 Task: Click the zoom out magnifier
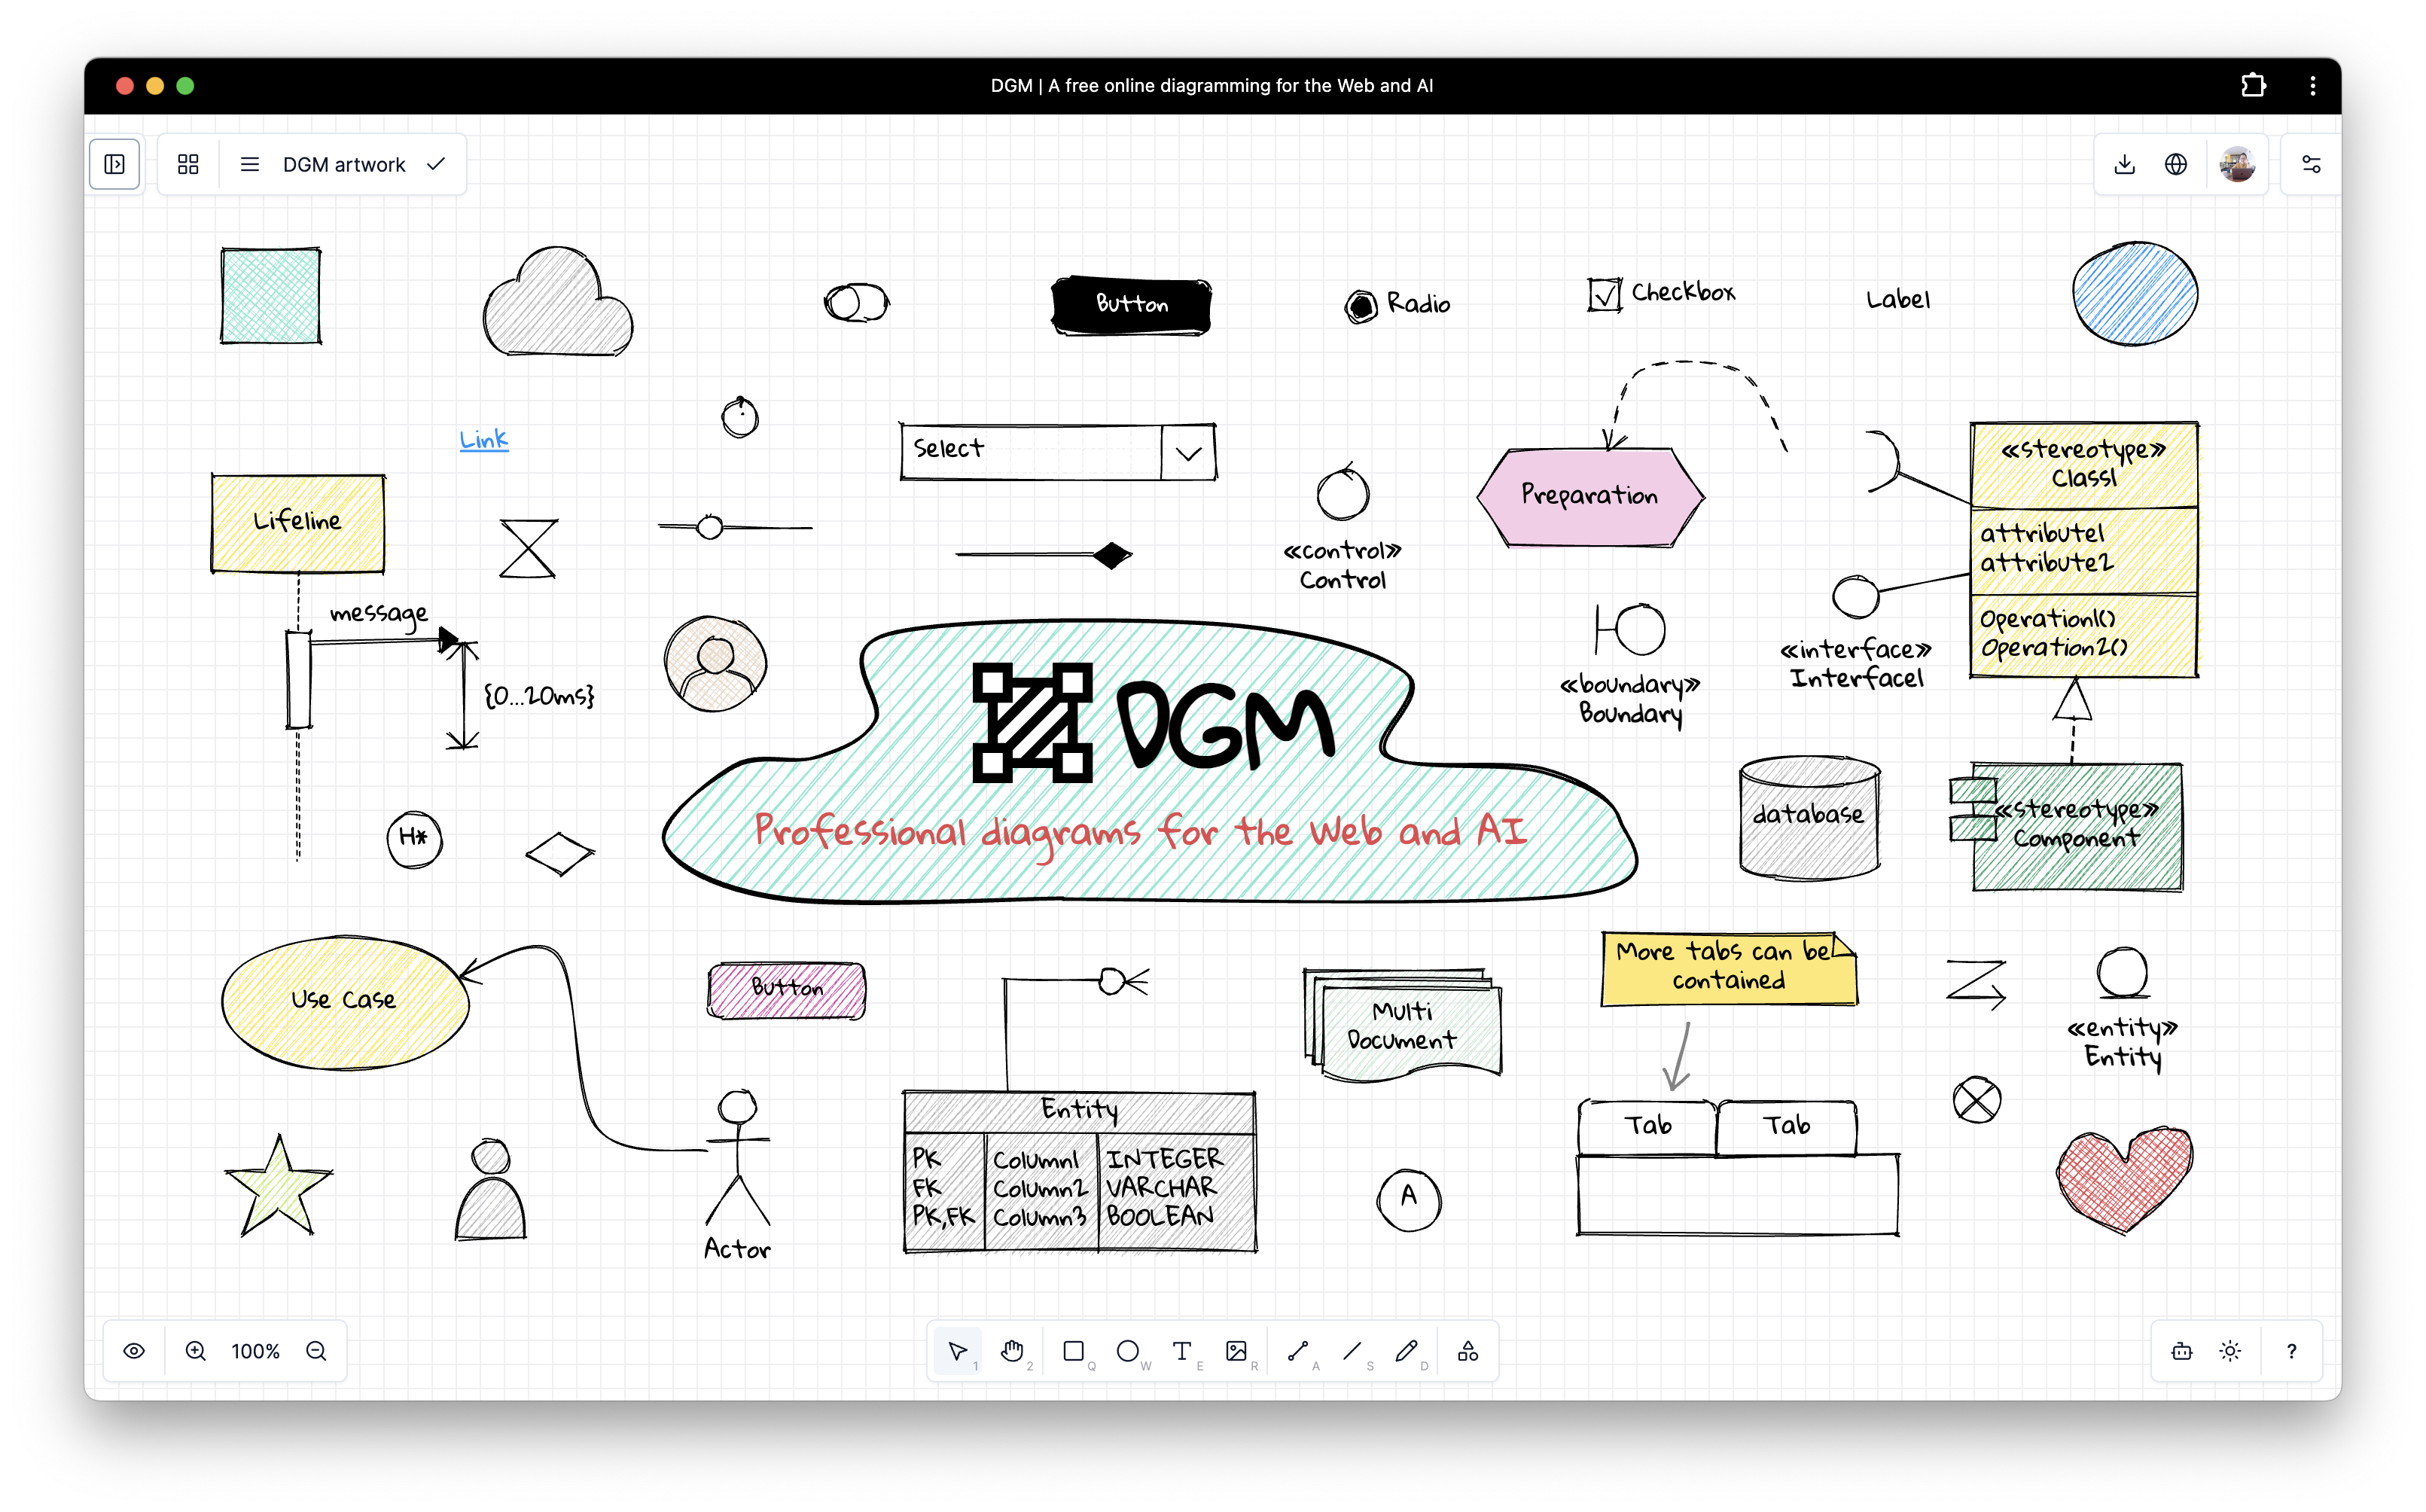316,1351
